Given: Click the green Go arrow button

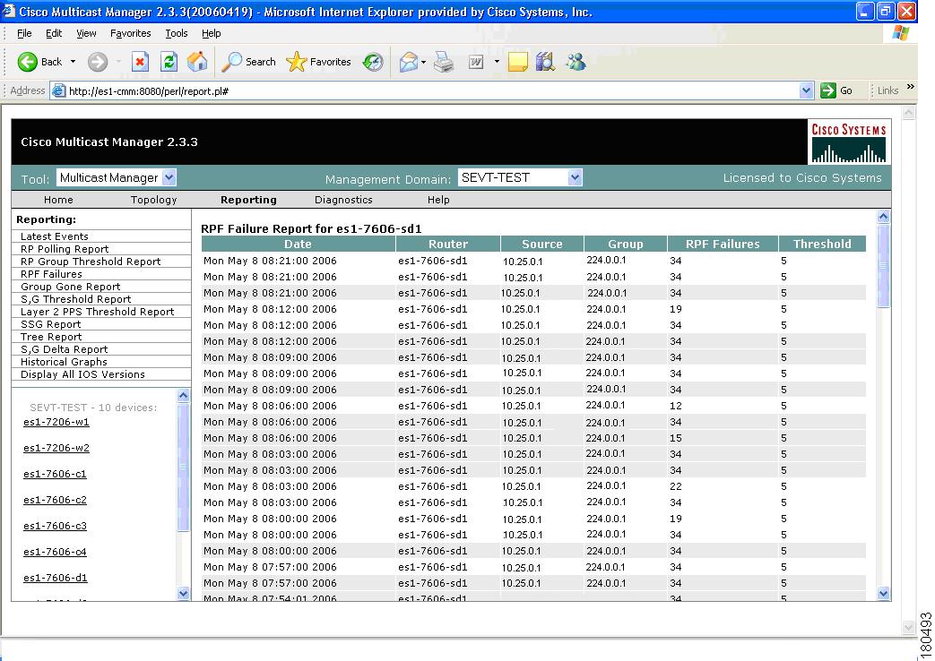Looking at the screenshot, I should 828,90.
